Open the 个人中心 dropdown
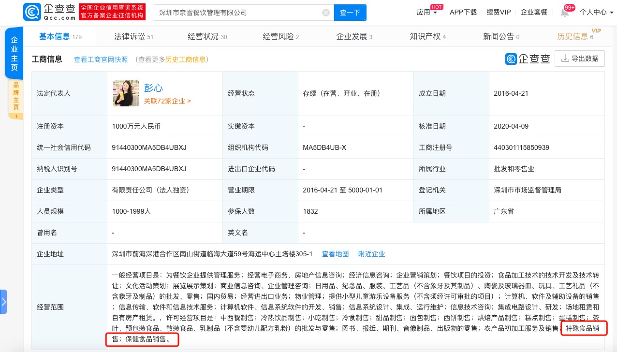Image resolution: width=617 pixels, height=352 pixels. 597,12
